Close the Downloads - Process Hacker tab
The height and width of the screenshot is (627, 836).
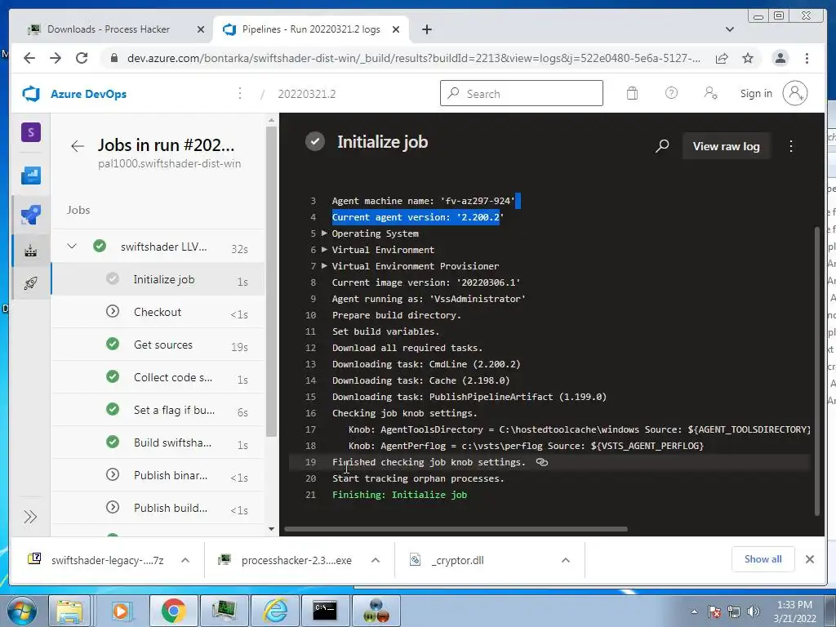click(201, 29)
